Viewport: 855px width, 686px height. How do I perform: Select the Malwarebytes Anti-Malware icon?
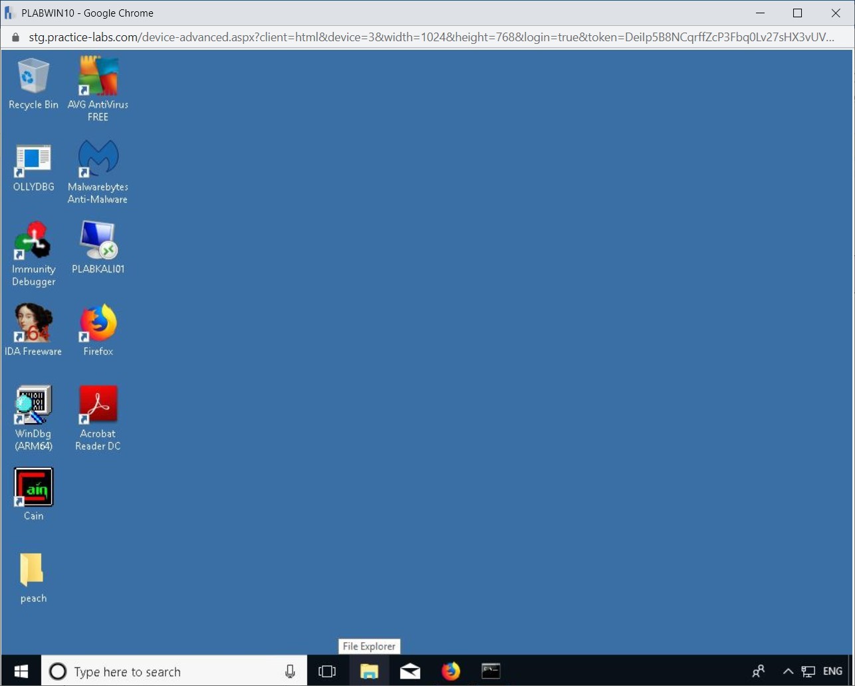pos(98,160)
